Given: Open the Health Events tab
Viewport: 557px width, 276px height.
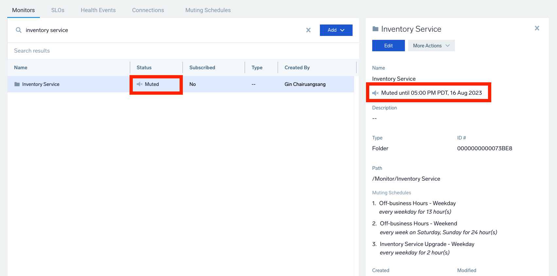Looking at the screenshot, I should point(98,10).
